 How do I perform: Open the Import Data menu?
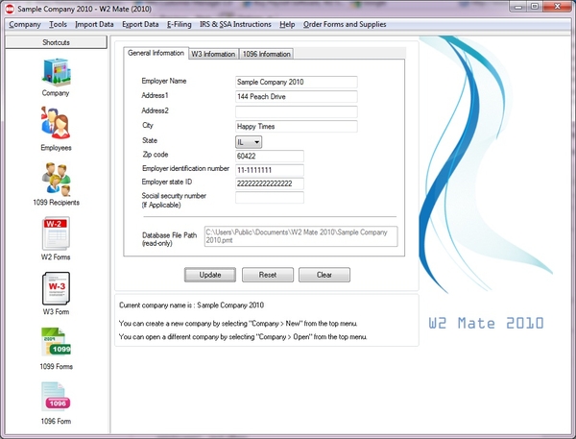point(95,23)
